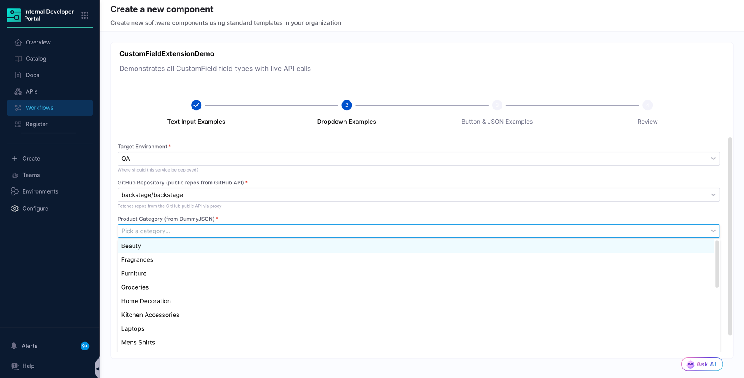Click the Pick a category input field
744x378 pixels.
[x=413, y=231]
